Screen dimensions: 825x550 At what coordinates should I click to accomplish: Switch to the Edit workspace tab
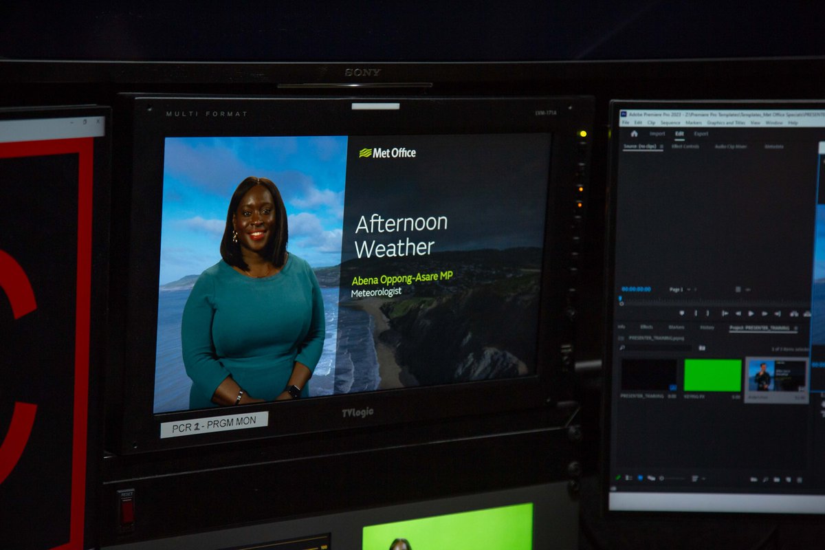680,133
